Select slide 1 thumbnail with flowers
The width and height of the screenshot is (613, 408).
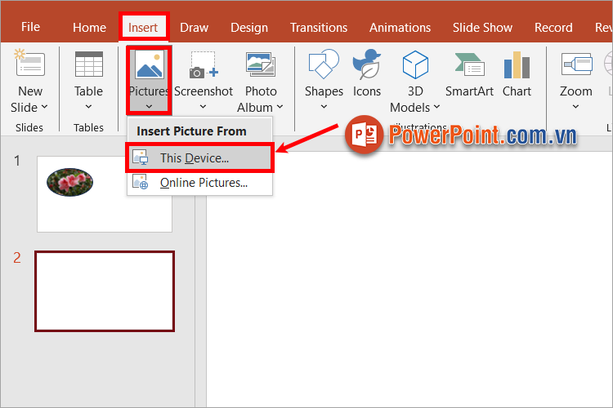pyautogui.click(x=105, y=194)
